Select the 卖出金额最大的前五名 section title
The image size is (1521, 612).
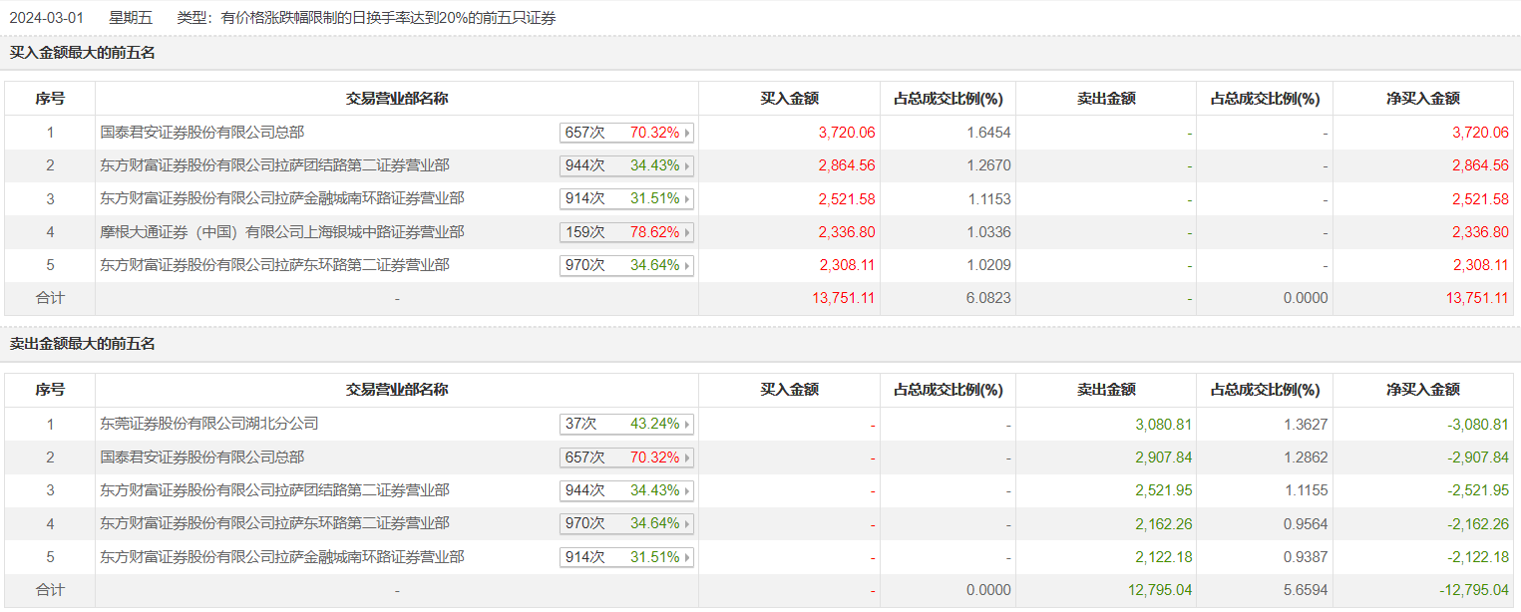pos(83,344)
